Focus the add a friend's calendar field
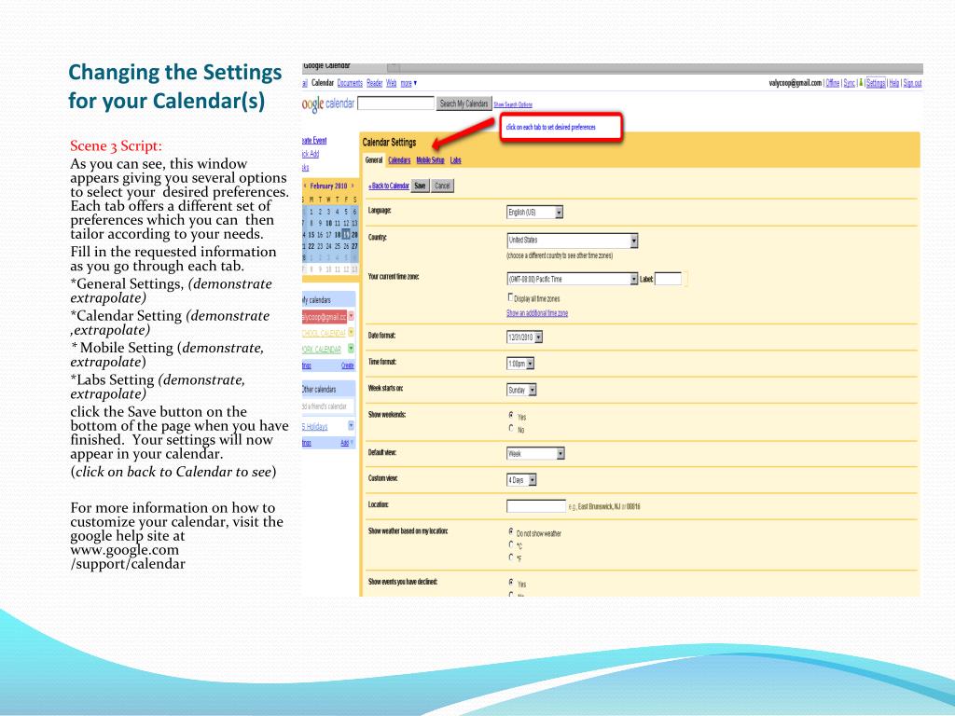 (328, 406)
